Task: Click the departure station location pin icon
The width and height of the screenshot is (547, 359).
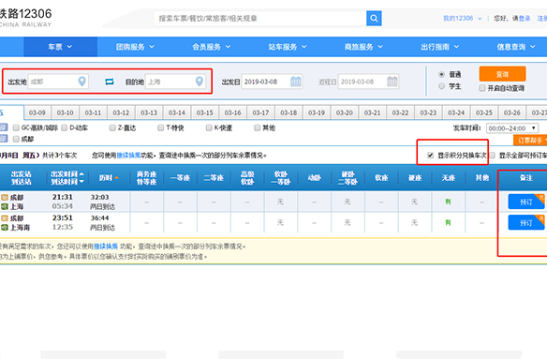Action: (x=82, y=82)
